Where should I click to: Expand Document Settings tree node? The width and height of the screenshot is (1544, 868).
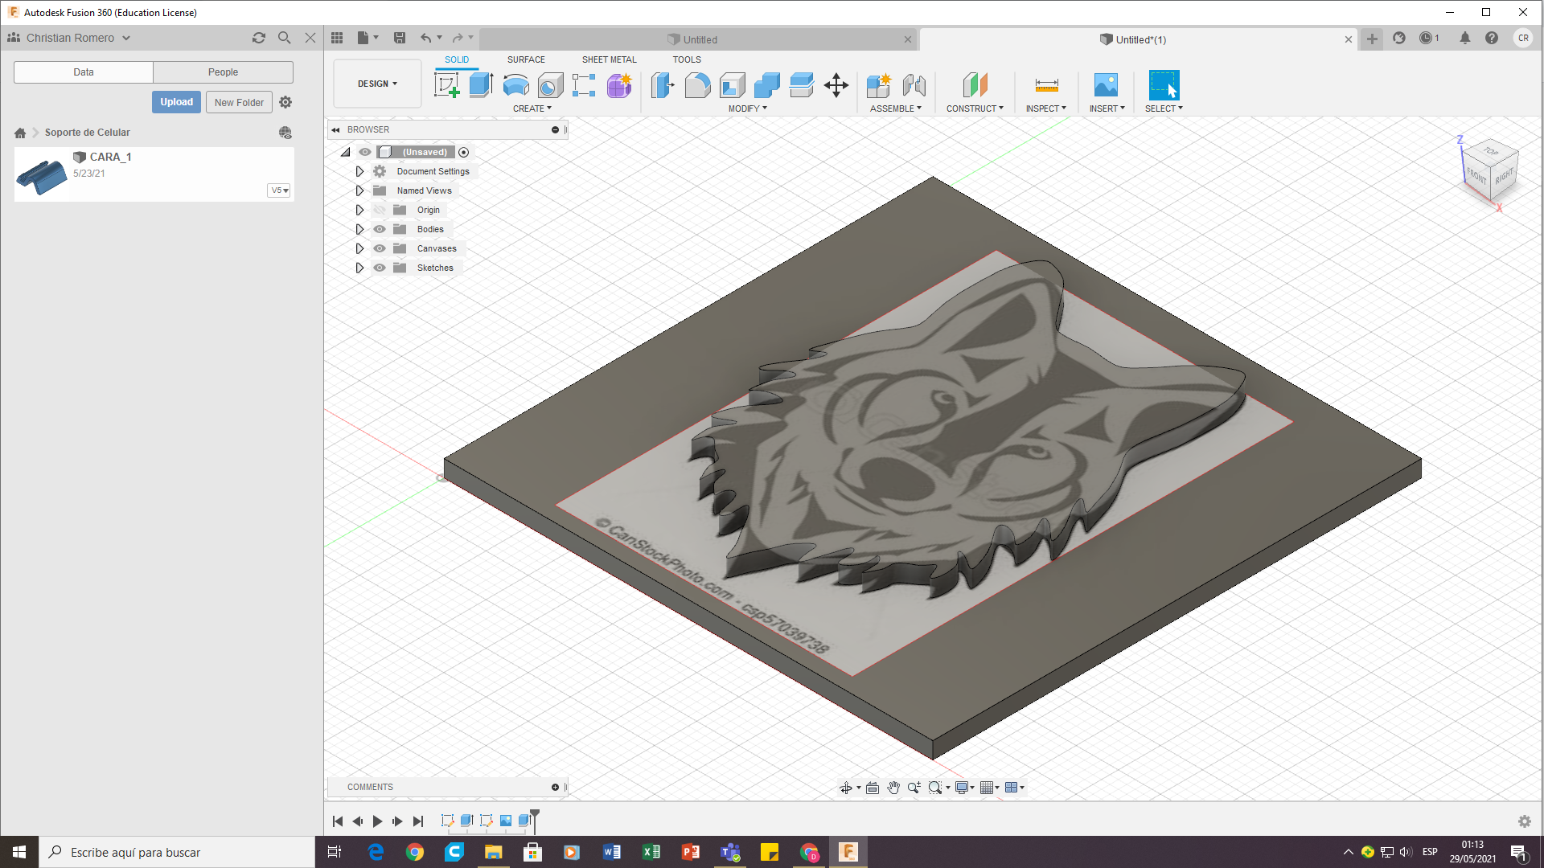click(359, 171)
